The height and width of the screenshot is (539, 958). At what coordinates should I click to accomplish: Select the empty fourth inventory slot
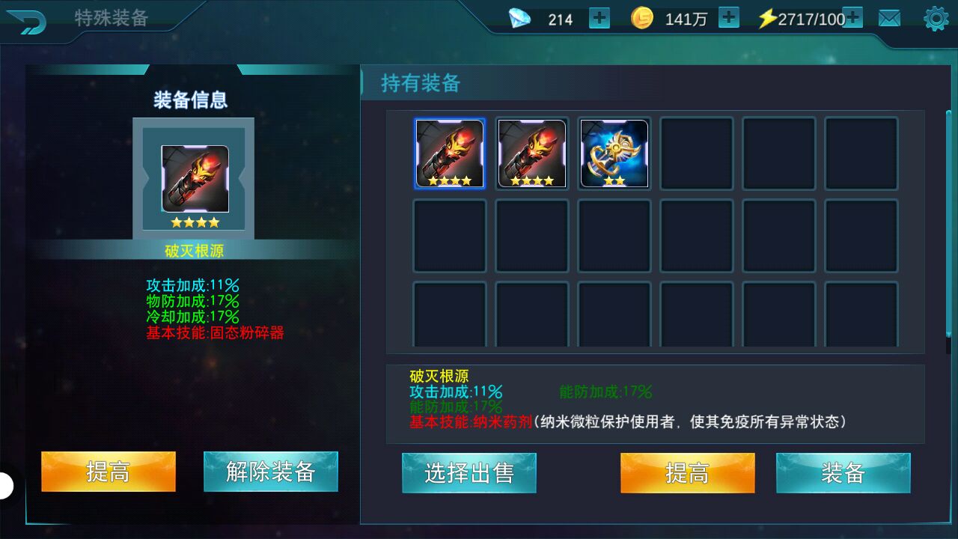697,153
